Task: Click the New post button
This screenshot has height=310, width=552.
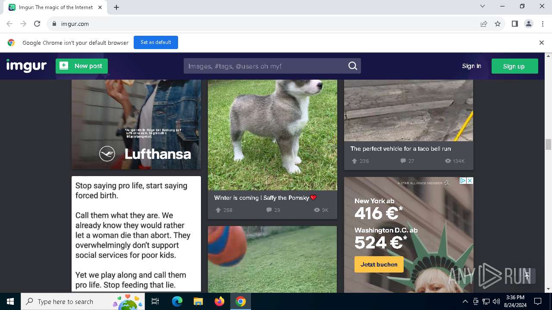Action: click(x=82, y=66)
